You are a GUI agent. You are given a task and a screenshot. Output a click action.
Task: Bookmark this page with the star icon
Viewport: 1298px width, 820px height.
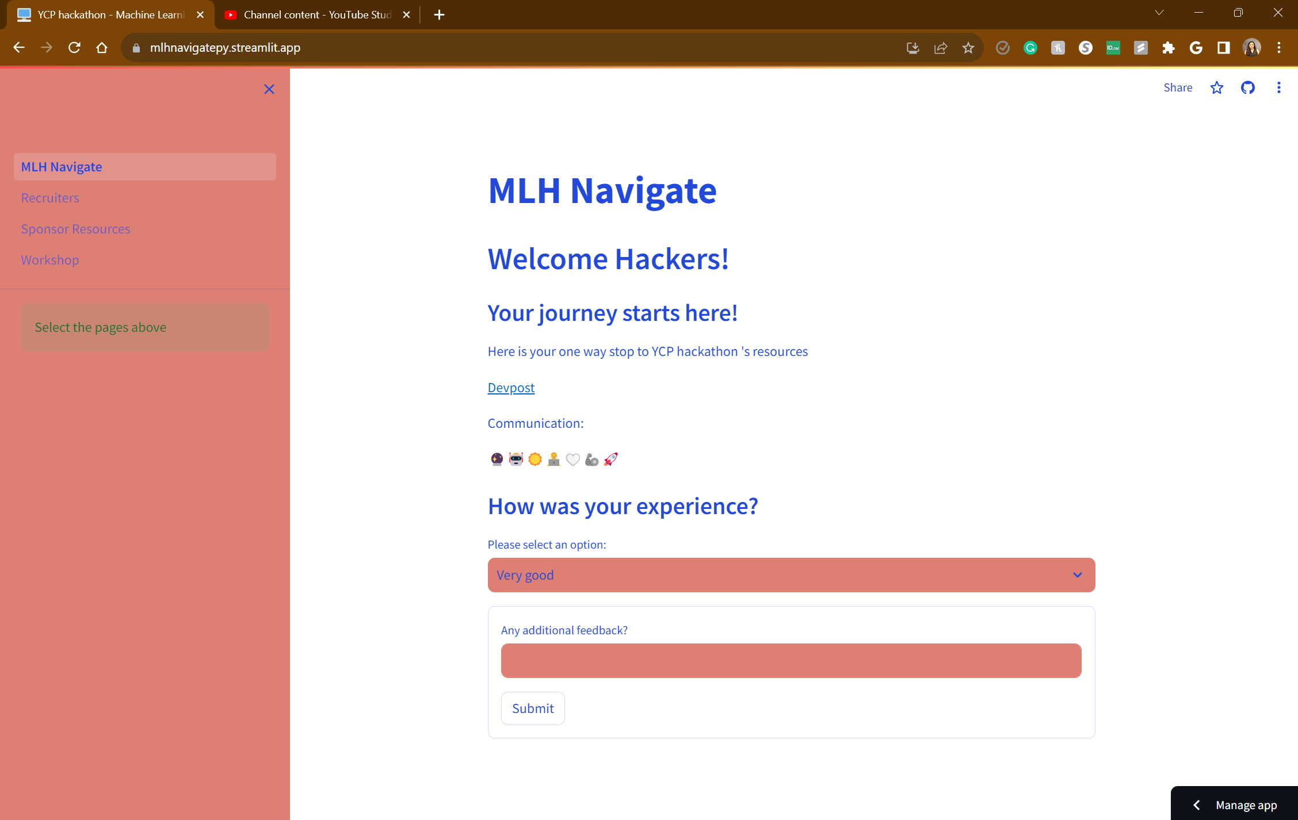[x=968, y=48]
